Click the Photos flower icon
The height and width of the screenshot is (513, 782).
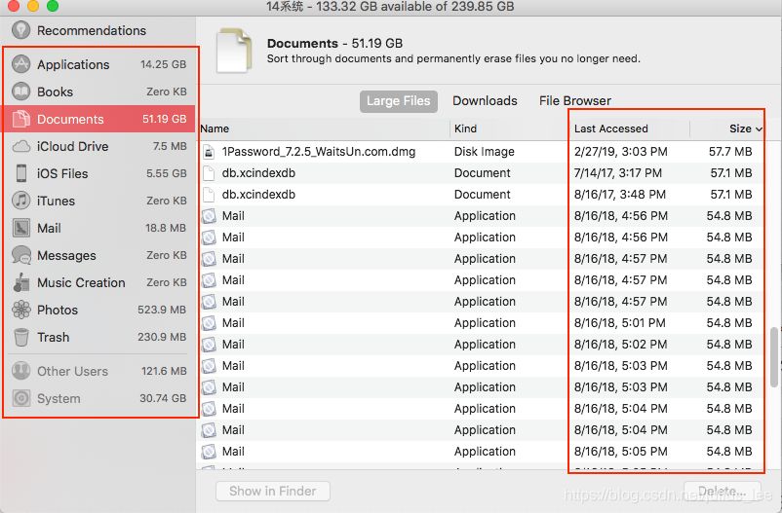click(x=20, y=310)
